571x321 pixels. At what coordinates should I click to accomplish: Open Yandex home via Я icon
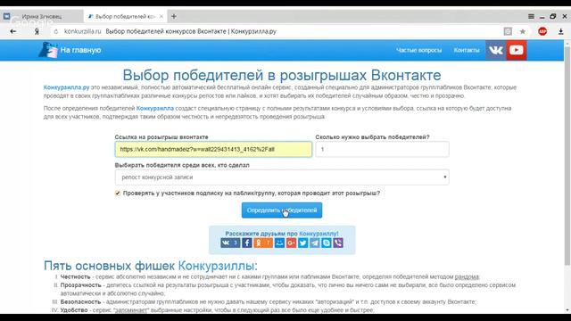click(37, 32)
